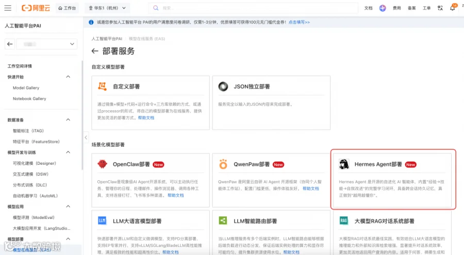Image resolution: width=464 pixels, height=255 pixels.
Task: Open JSON独立部署 card title
Action: point(252,87)
